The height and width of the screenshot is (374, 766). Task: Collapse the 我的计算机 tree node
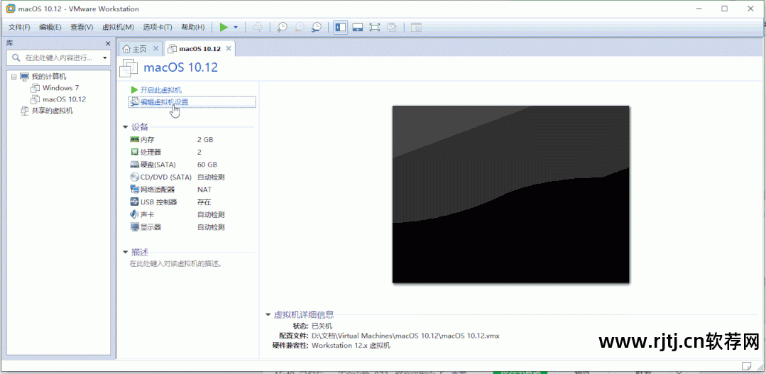point(13,77)
